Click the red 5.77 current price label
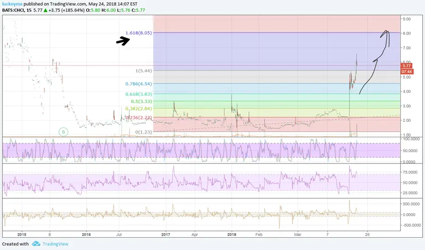425x250 pixels. point(407,65)
